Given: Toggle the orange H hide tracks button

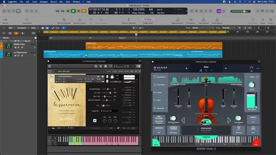Looking at the screenshot, I should click(16, 33).
